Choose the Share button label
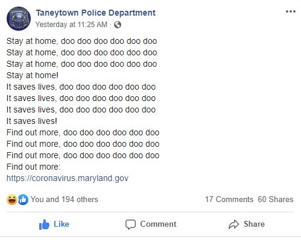The image size is (301, 240). (254, 224)
